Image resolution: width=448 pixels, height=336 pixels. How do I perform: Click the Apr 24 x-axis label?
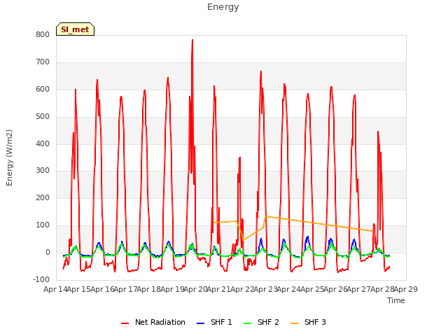coord(289,289)
